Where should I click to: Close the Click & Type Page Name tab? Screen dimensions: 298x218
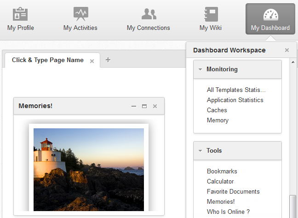coord(92,61)
